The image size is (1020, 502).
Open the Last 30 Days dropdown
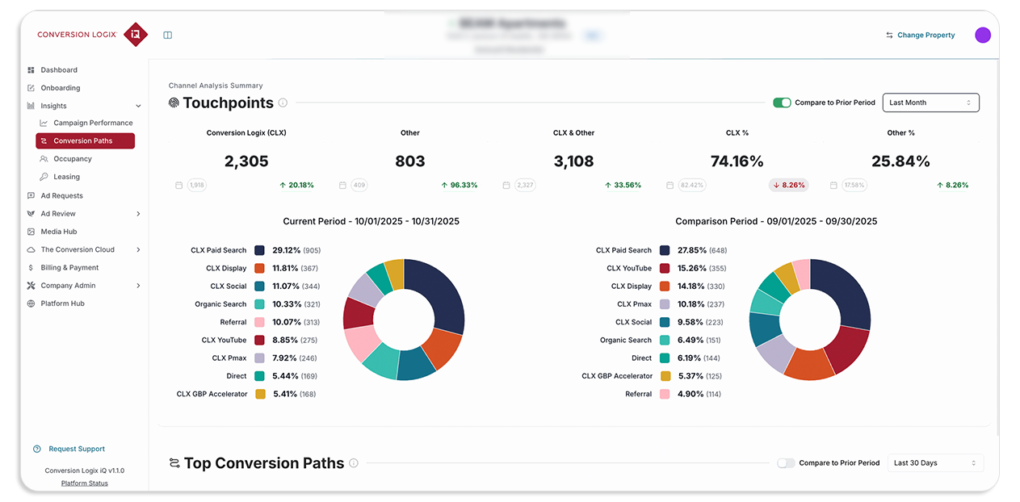click(x=934, y=463)
